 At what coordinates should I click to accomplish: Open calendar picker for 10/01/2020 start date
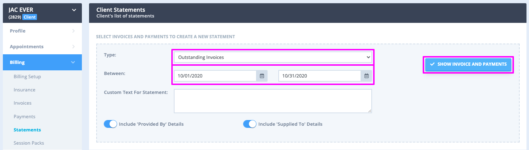[262, 76]
